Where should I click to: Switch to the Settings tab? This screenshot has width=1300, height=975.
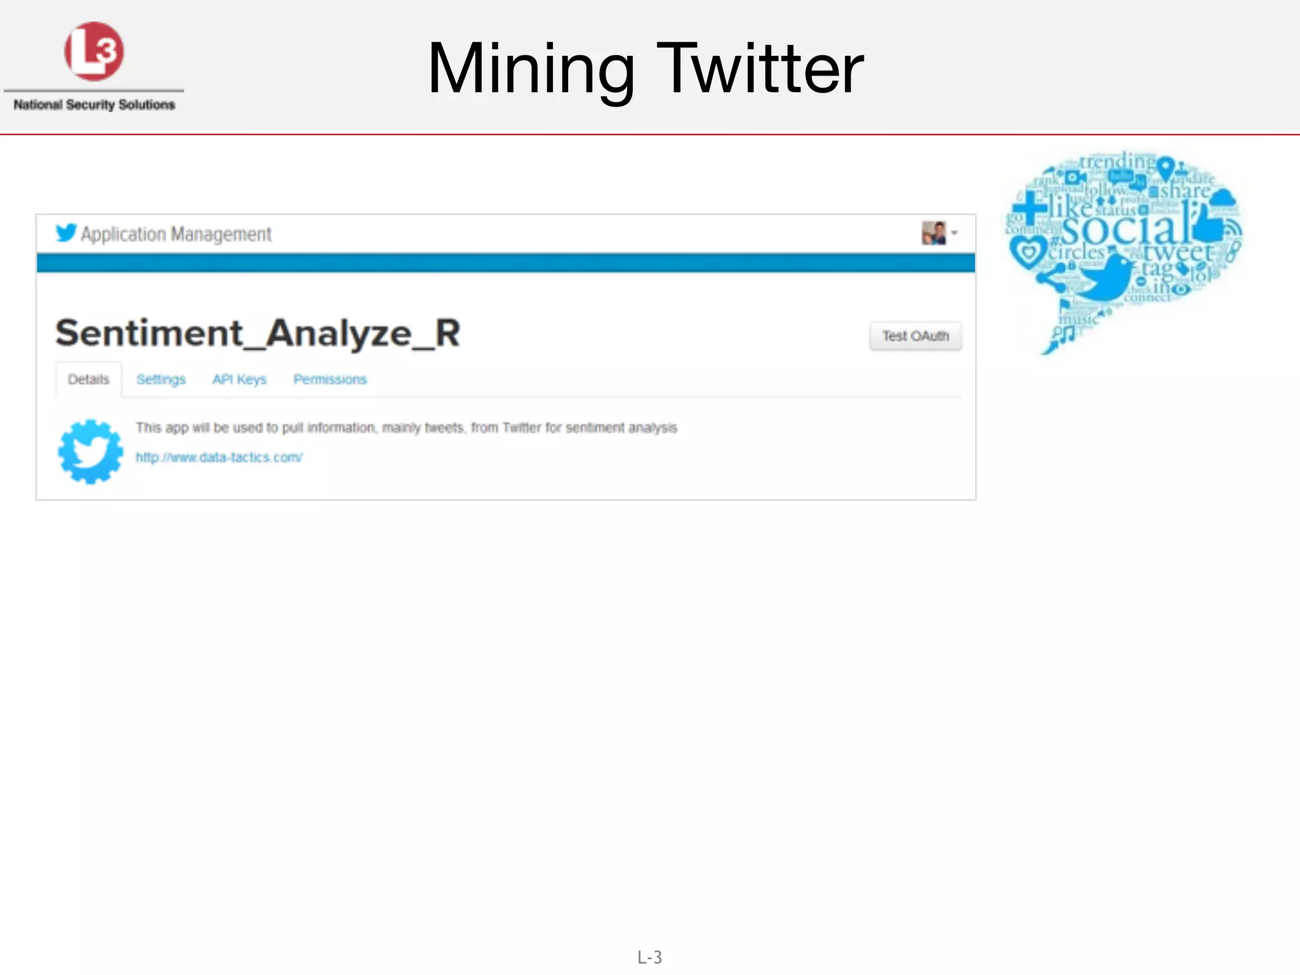[161, 379]
